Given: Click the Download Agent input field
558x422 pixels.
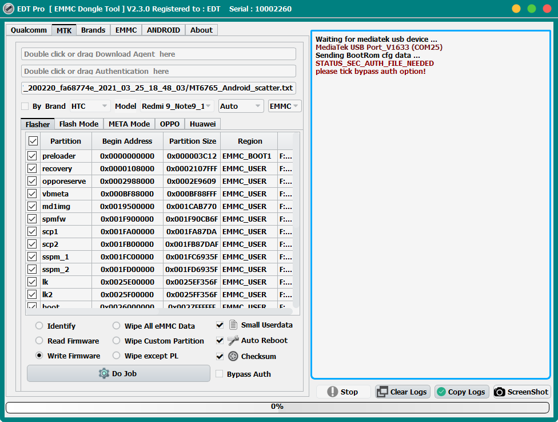Looking at the screenshot, I should tap(158, 53).
